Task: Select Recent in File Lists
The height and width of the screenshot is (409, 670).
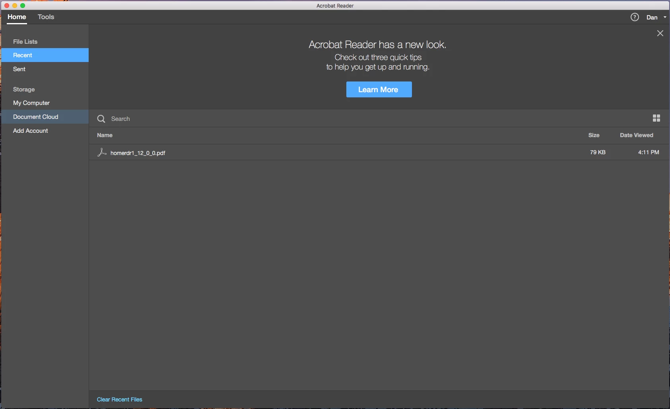Action: tap(45, 55)
